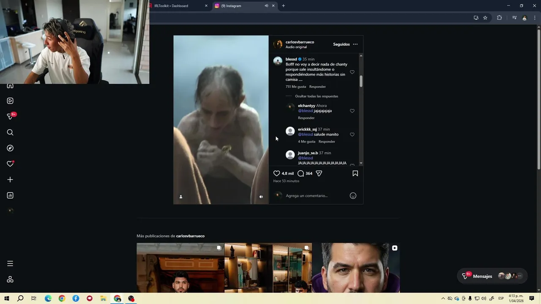The image size is (541, 304).
Task: Like blessd's comment
Action: click(x=352, y=72)
